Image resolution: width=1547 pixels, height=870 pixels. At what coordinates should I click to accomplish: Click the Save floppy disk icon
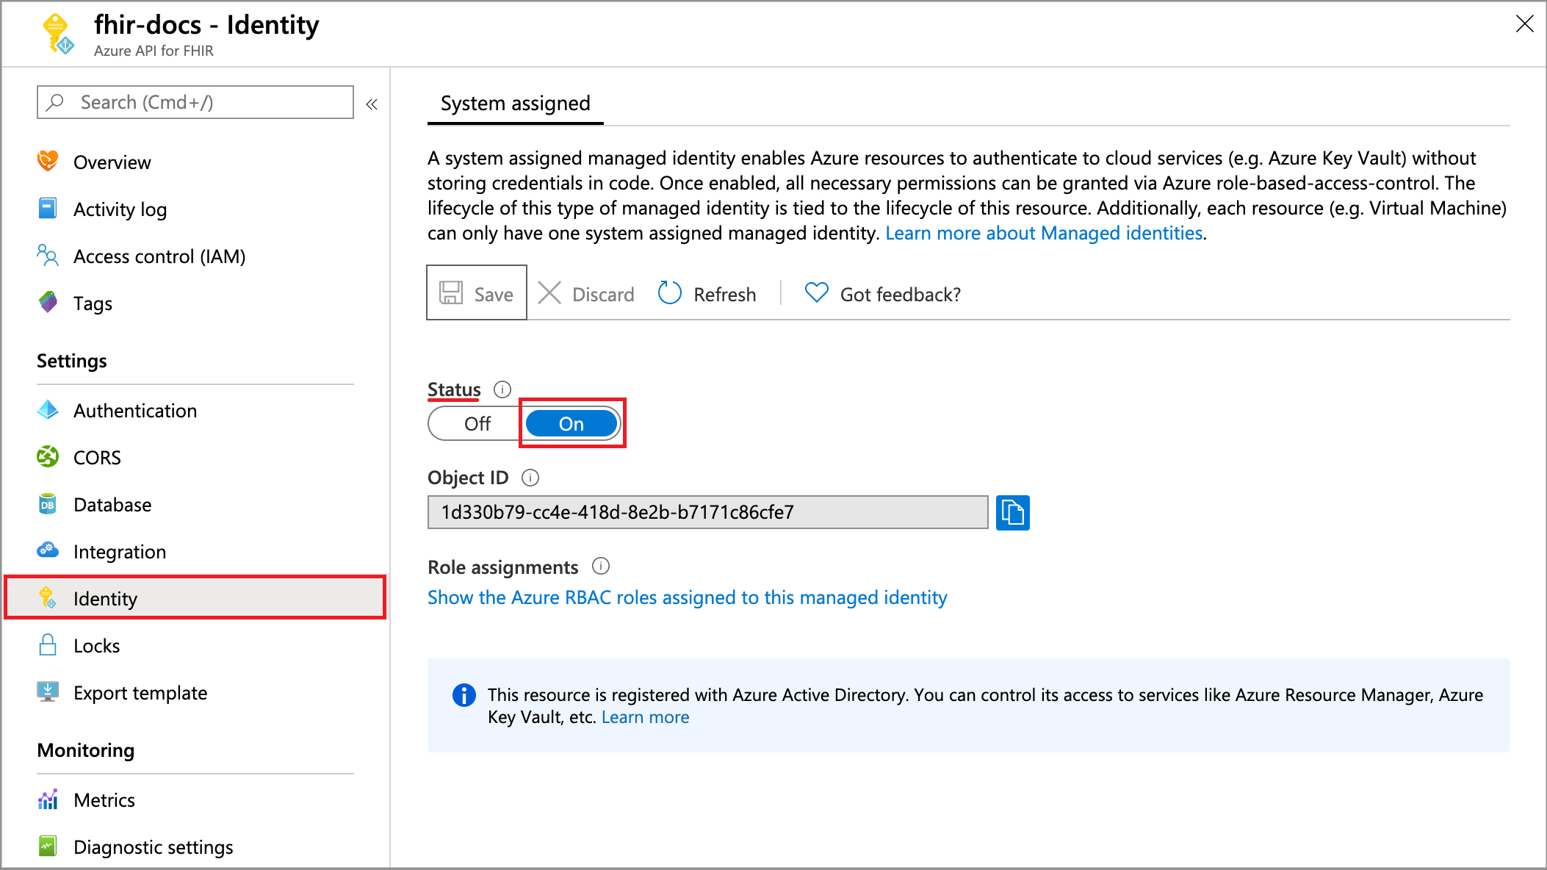pyautogui.click(x=451, y=293)
